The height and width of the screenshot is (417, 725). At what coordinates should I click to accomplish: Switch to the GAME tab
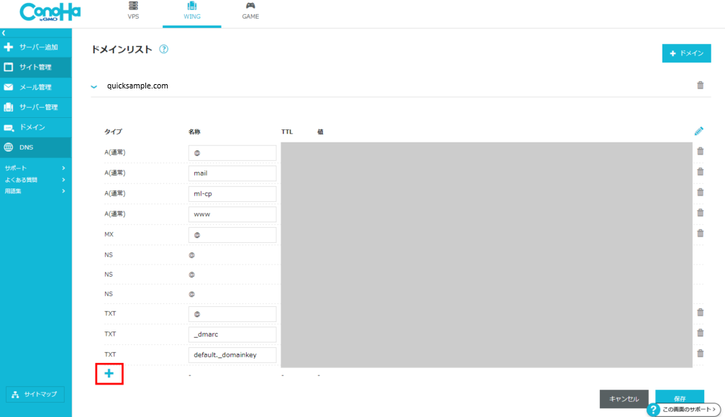pyautogui.click(x=250, y=11)
